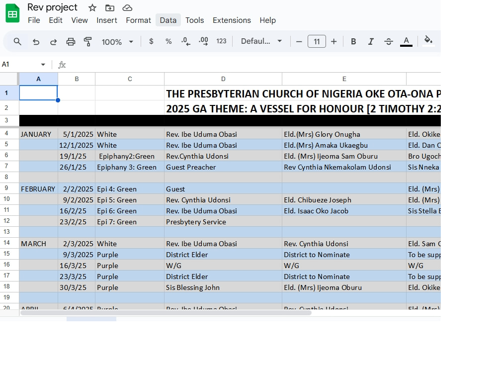
Task: Open the File menu
Action: (34, 20)
